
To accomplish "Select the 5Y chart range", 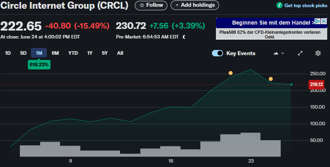I will [x=105, y=53].
